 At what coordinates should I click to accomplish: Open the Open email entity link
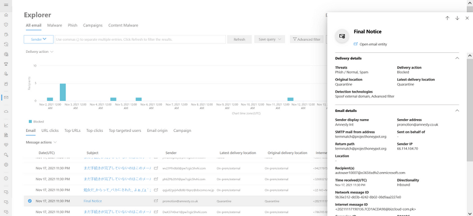373,44
